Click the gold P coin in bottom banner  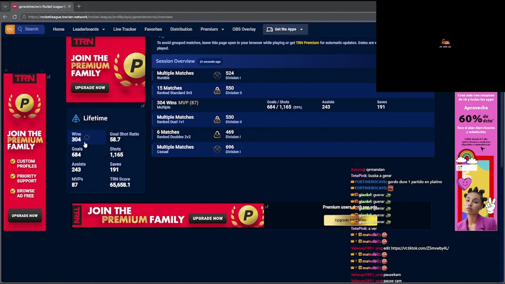248,215
